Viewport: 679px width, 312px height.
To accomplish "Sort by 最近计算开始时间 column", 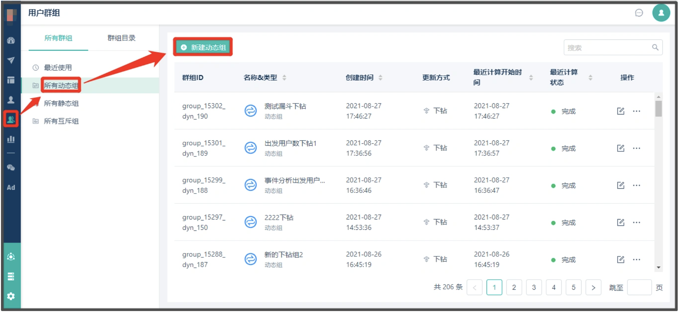I will point(531,78).
